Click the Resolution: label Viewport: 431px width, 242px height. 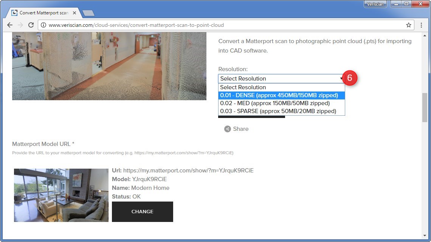[x=233, y=69]
